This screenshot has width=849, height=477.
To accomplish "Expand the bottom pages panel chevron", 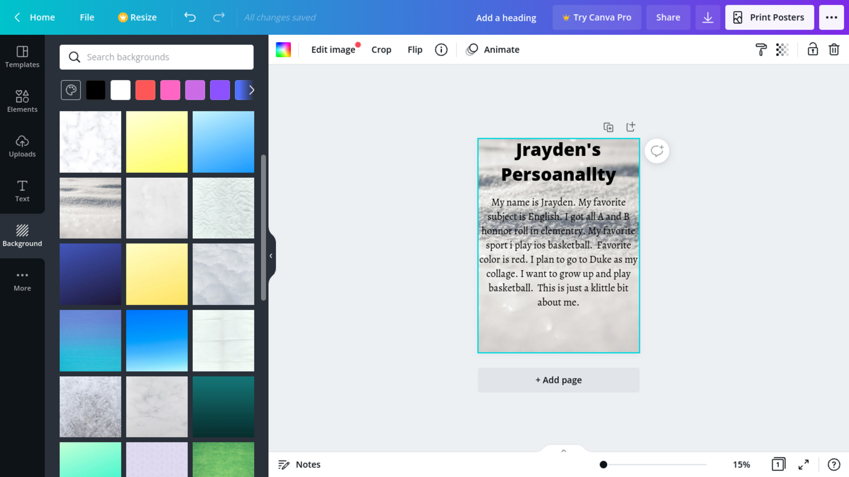I will click(x=563, y=451).
